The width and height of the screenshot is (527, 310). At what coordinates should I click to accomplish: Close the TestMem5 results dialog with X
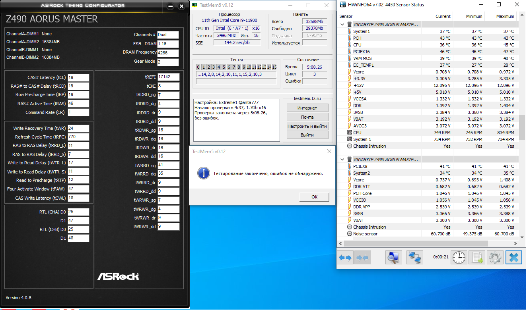[x=329, y=151]
